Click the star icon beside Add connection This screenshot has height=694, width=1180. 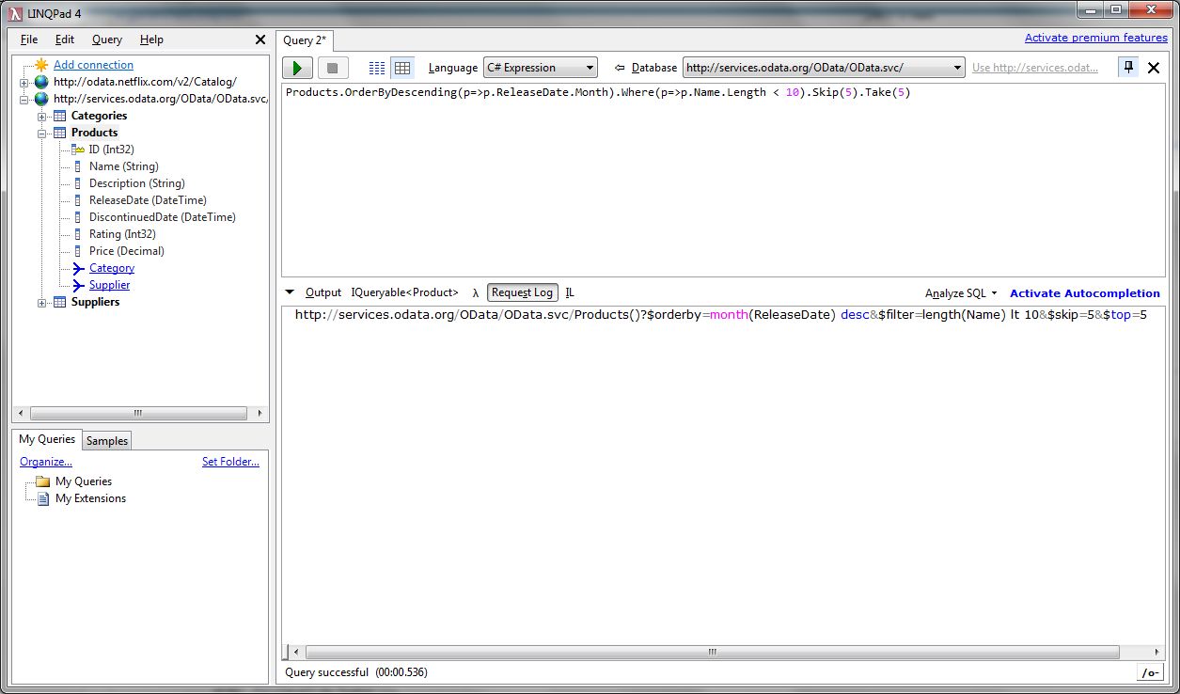[41, 65]
